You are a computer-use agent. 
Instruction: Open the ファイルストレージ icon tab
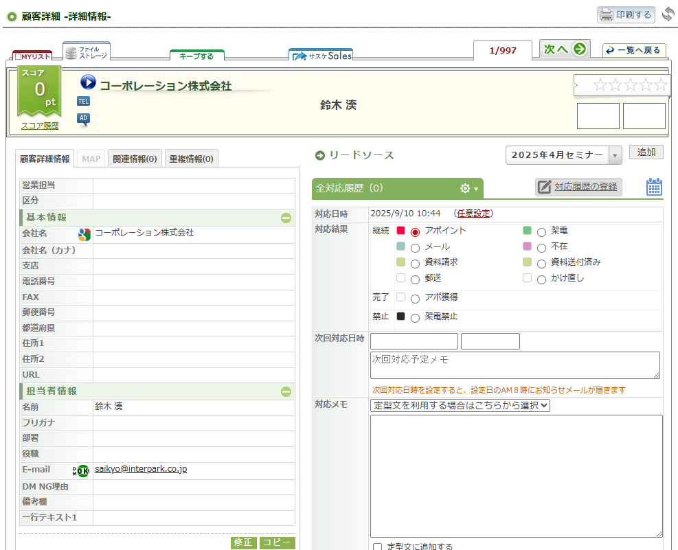click(87, 53)
